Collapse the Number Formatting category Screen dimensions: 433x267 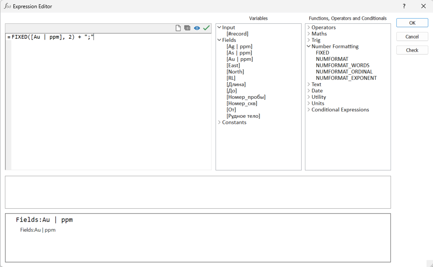tap(308, 46)
